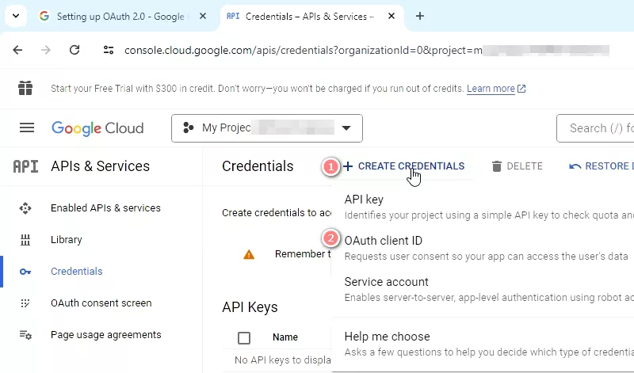The image size is (634, 373).
Task: Close the Credentials – APIs & Services tab
Action: tap(391, 16)
